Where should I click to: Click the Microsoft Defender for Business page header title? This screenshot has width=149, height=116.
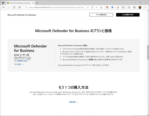click(22, 15)
